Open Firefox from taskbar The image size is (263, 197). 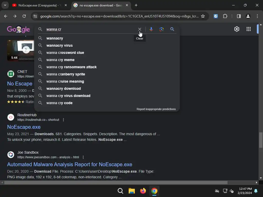[143, 191]
